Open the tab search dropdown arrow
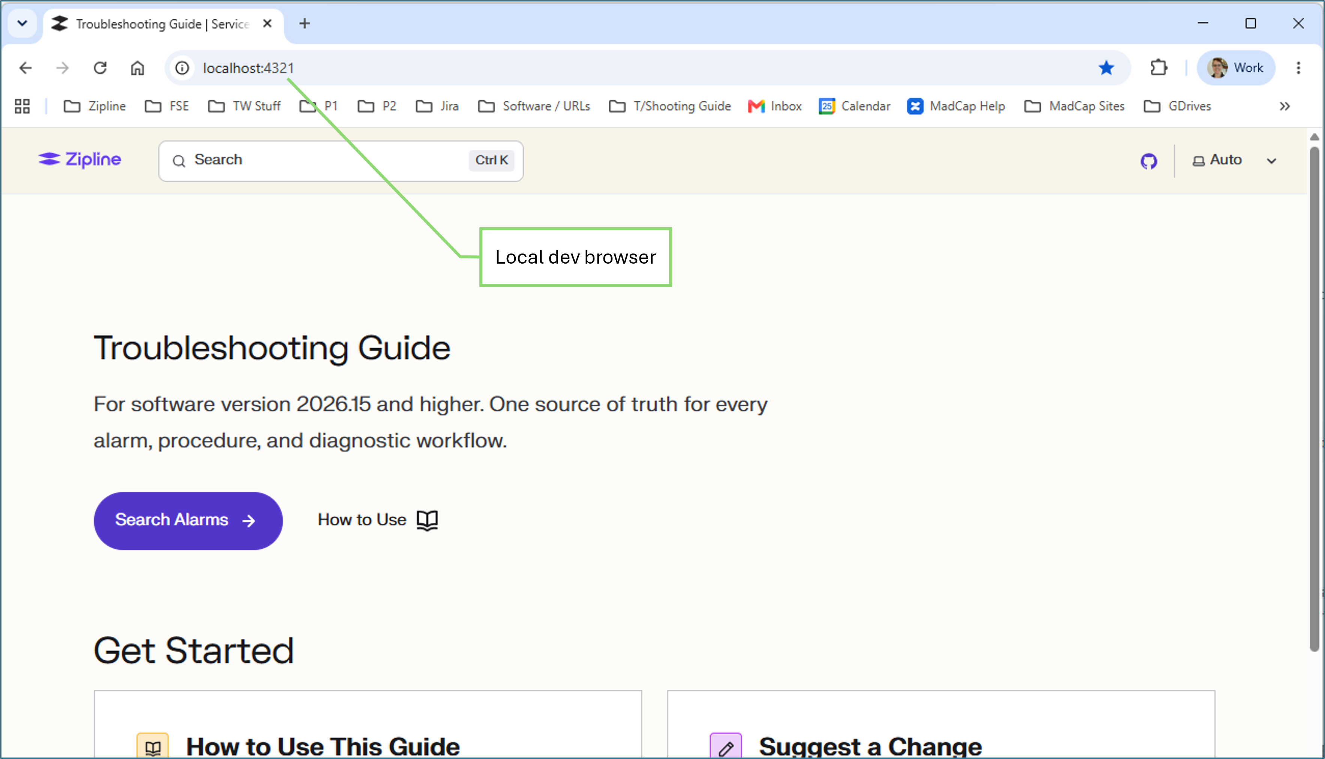 pos(22,24)
